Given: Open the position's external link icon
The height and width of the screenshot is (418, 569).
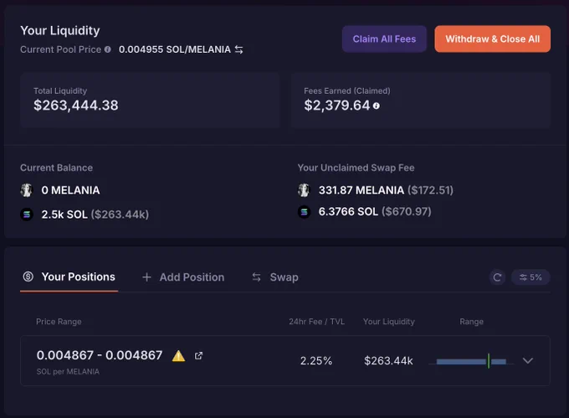Looking at the screenshot, I should [x=198, y=355].
